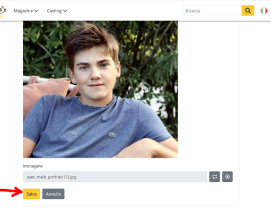The image size is (271, 212).
Task: Open the Italian flag language selector
Action: coord(264,11)
